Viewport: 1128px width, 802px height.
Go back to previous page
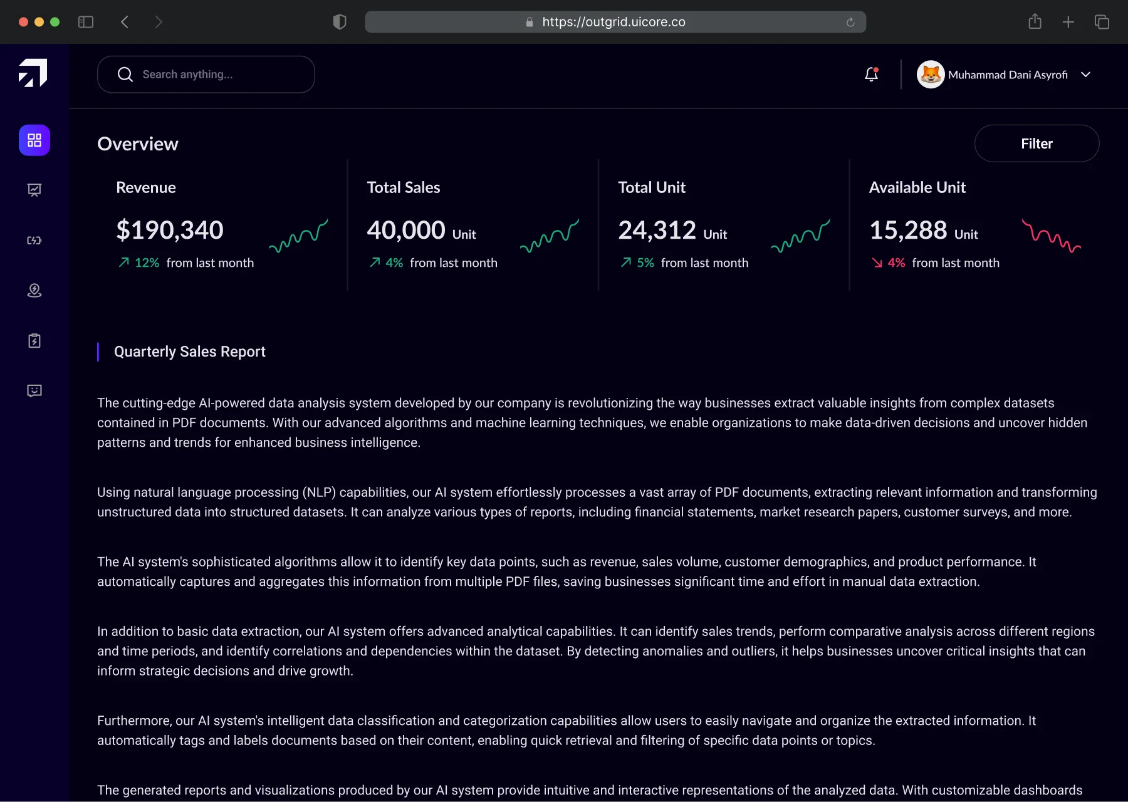125,22
